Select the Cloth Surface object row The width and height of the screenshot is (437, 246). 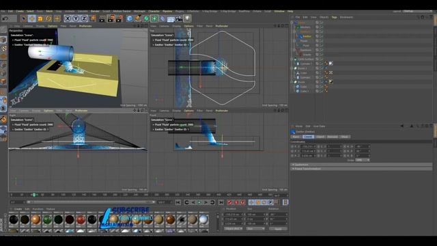pyautogui.click(x=305, y=59)
